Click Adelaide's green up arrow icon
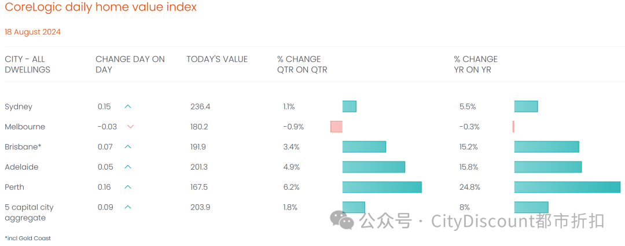Image resolution: width=625 pixels, height=246 pixels. 128,167
